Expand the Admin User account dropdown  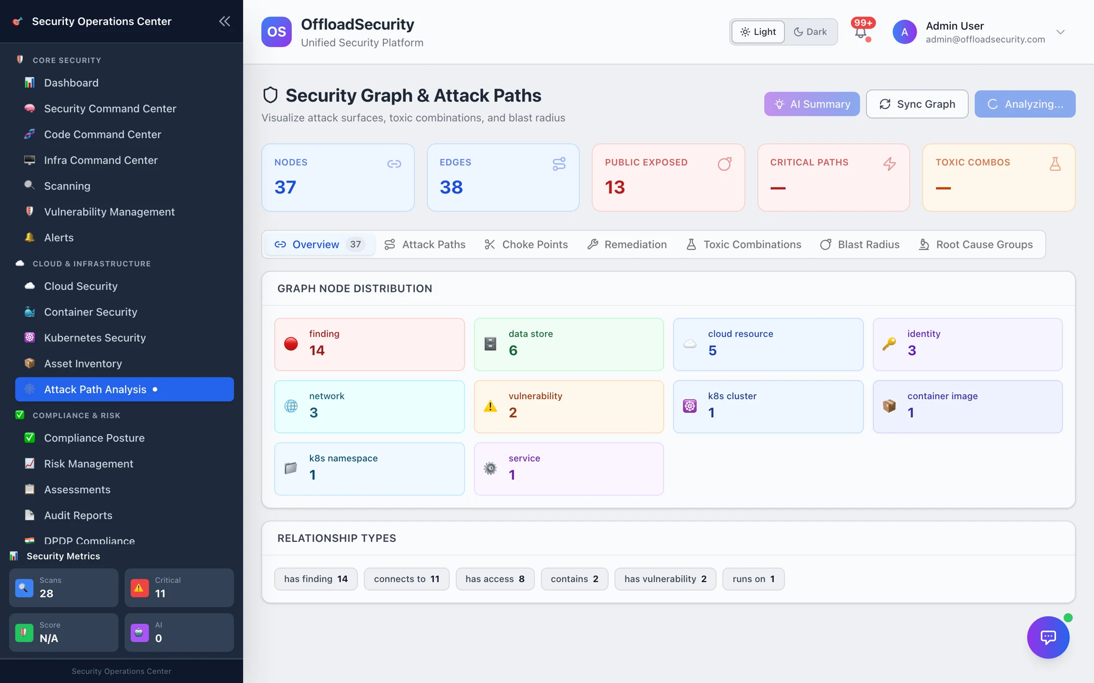[1061, 32]
